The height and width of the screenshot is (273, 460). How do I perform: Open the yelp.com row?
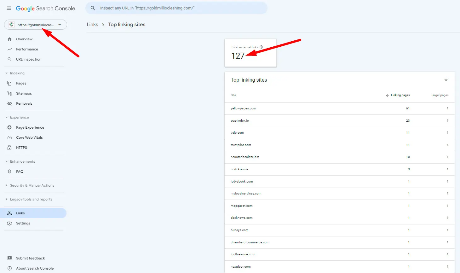[x=340, y=133]
